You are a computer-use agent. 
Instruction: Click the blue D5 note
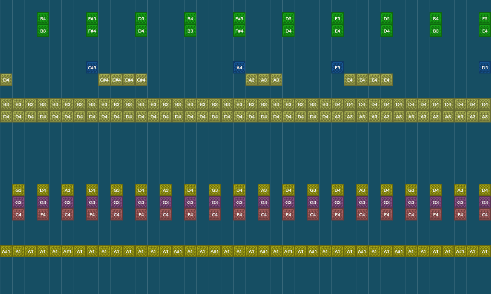(x=484, y=67)
